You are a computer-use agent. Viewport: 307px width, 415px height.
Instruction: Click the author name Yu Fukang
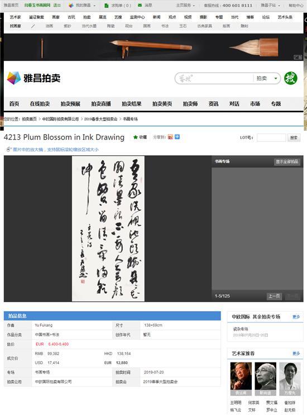pos(44,325)
